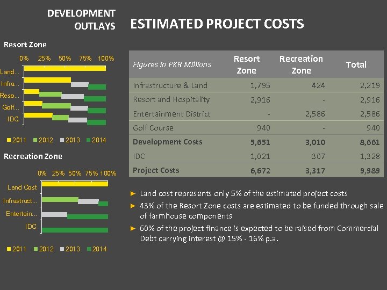
Task: Click the grey 2013 swatch in Recreation Zone legend
Action: 62,249
